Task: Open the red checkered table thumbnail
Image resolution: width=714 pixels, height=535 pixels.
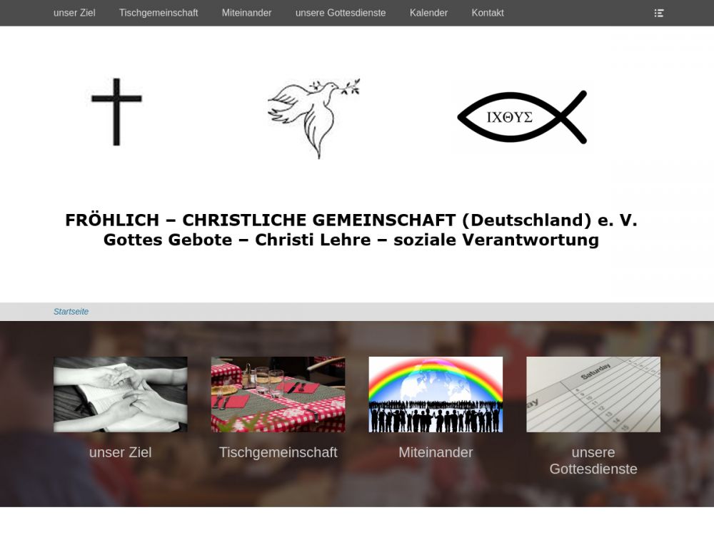Action: coord(278,394)
